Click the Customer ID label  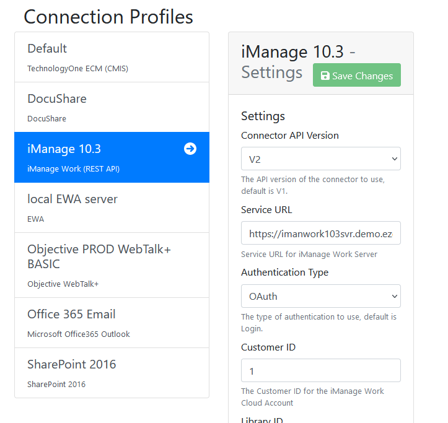(268, 347)
